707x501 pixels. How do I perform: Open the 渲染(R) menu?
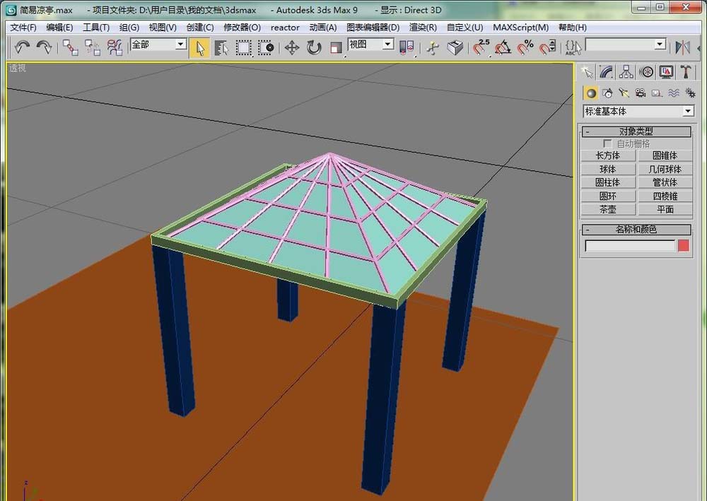(x=423, y=28)
